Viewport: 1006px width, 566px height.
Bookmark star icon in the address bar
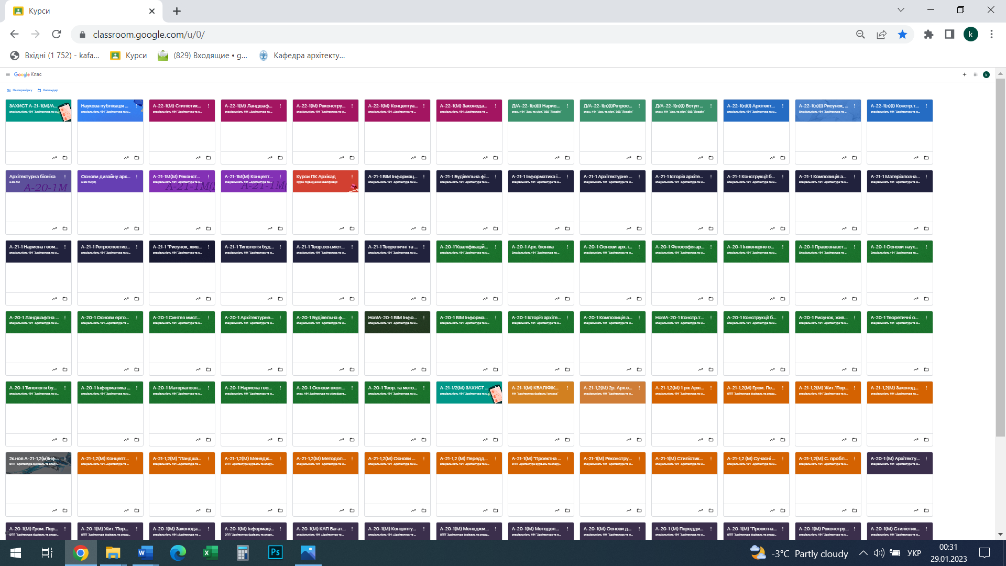pos(902,35)
